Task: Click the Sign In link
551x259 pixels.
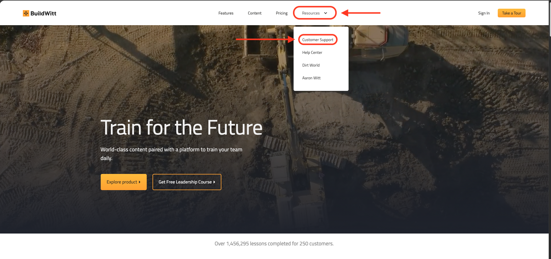Action: point(484,13)
